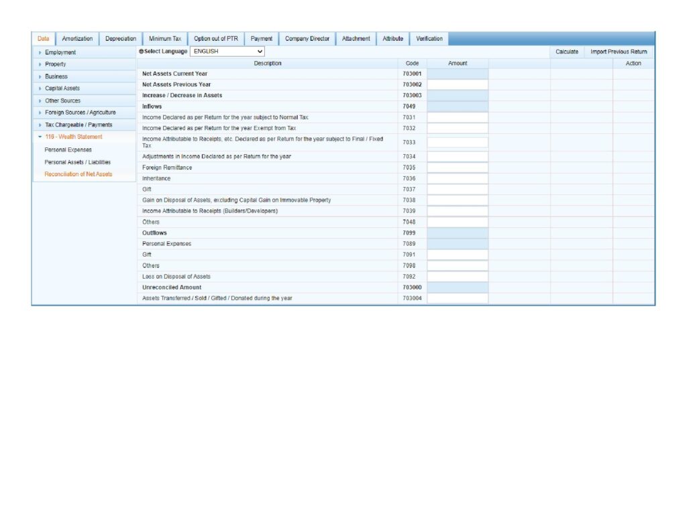Click the Calculate button
The width and height of the screenshot is (687, 530).
click(x=567, y=52)
